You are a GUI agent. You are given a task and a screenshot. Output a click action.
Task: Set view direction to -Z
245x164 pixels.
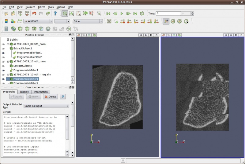coord(156,21)
